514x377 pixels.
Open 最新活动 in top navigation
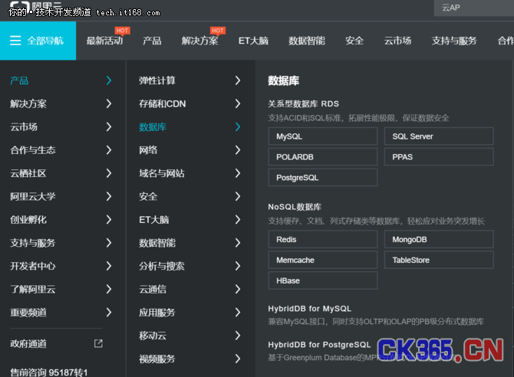pyautogui.click(x=104, y=41)
